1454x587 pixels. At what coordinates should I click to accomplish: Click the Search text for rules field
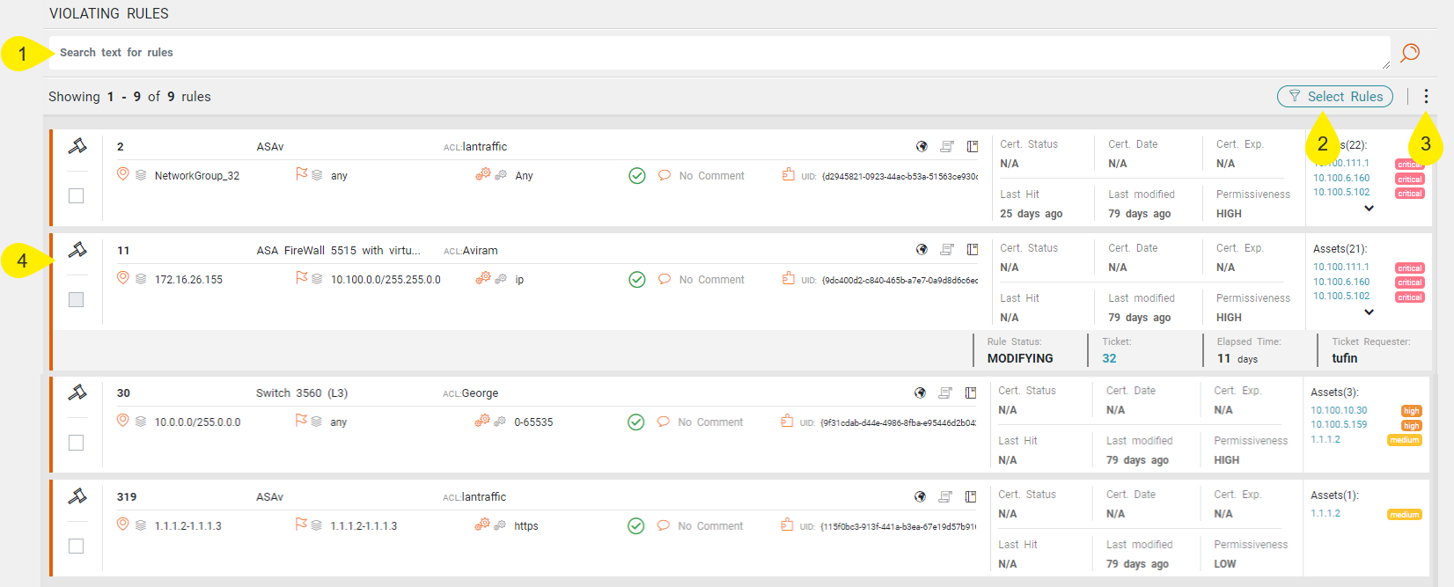click(704, 53)
